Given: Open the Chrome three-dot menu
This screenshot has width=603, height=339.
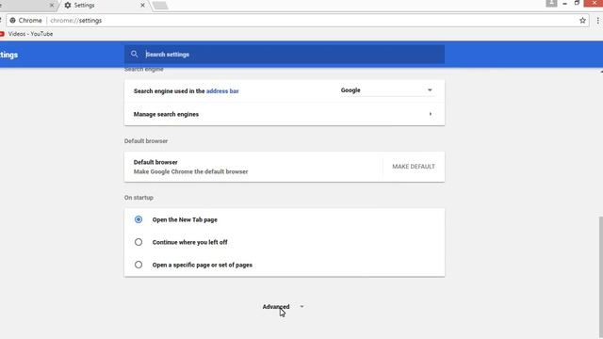Looking at the screenshot, I should 598,21.
